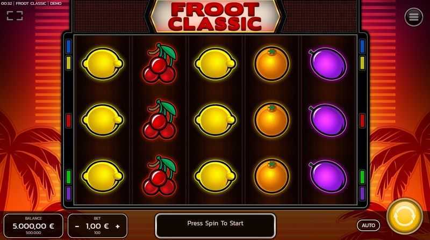Click the middle plum on fifth reel
The width and height of the screenshot is (430, 240).
[328, 120]
